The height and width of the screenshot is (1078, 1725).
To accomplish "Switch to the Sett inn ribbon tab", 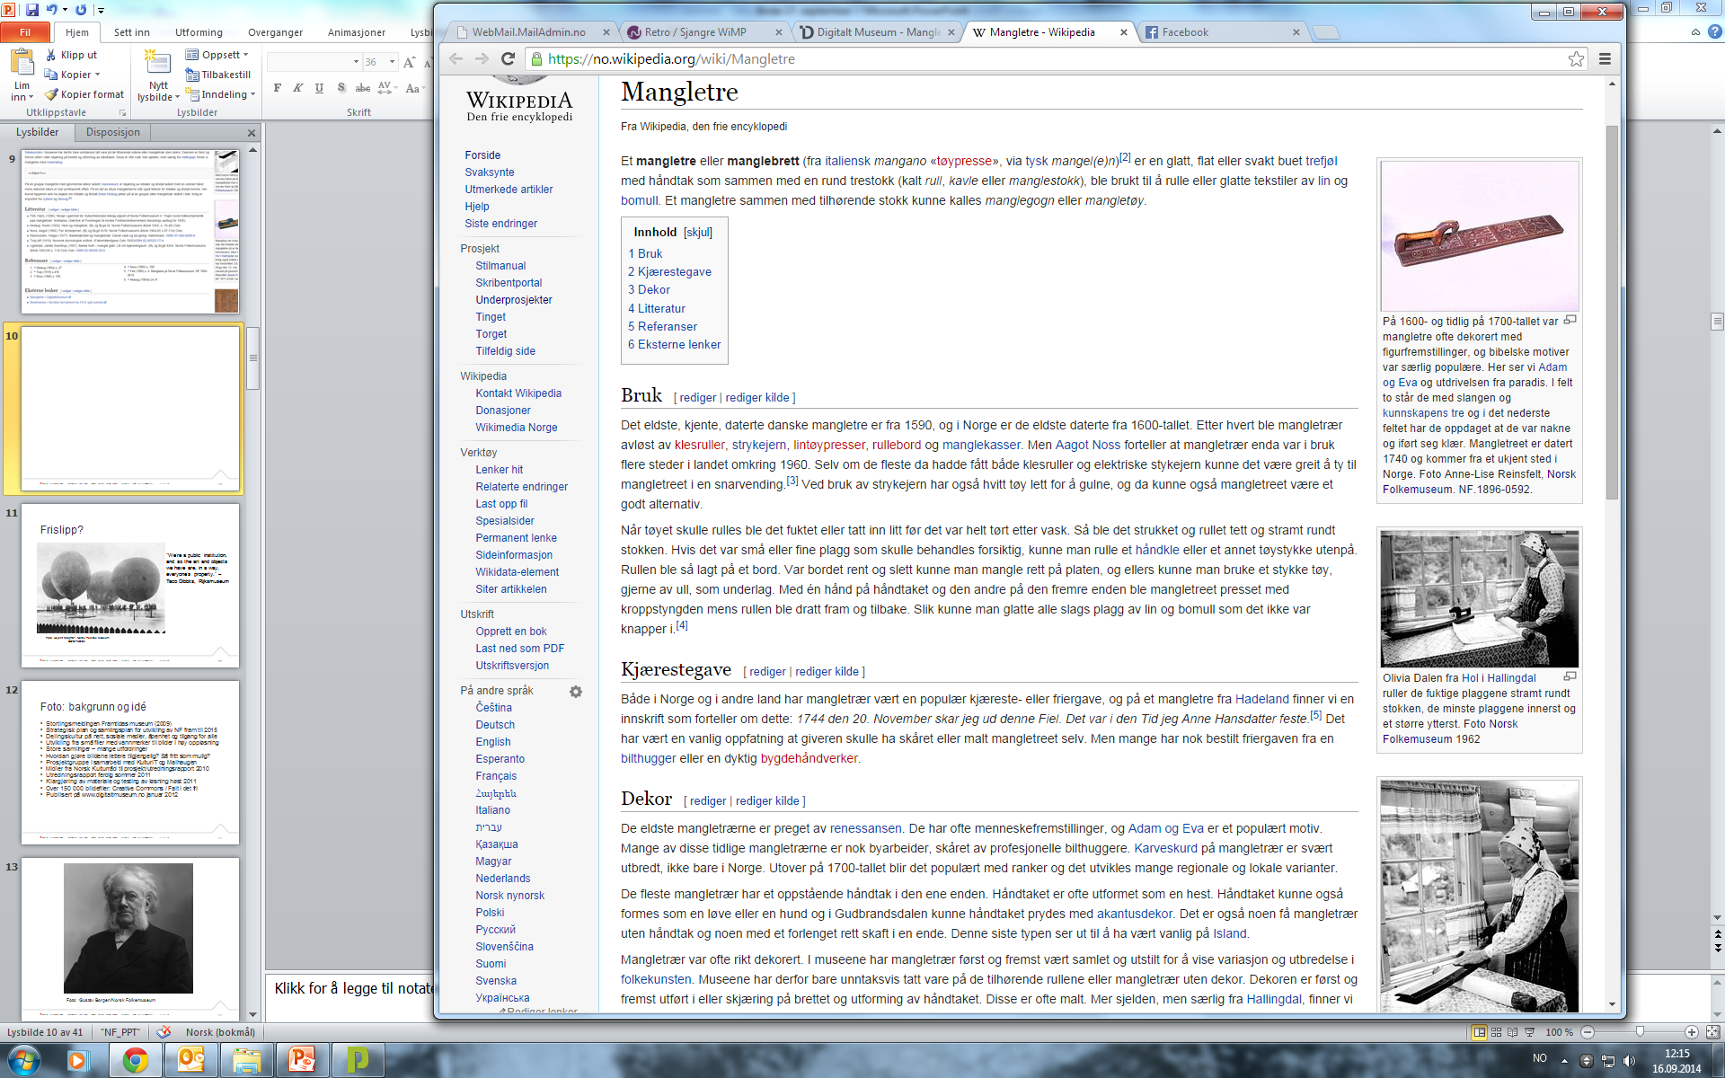I will click(x=132, y=32).
